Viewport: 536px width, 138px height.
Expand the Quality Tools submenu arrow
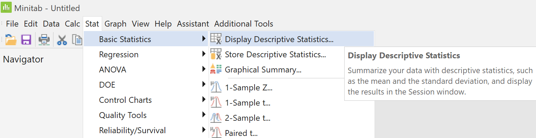point(204,115)
